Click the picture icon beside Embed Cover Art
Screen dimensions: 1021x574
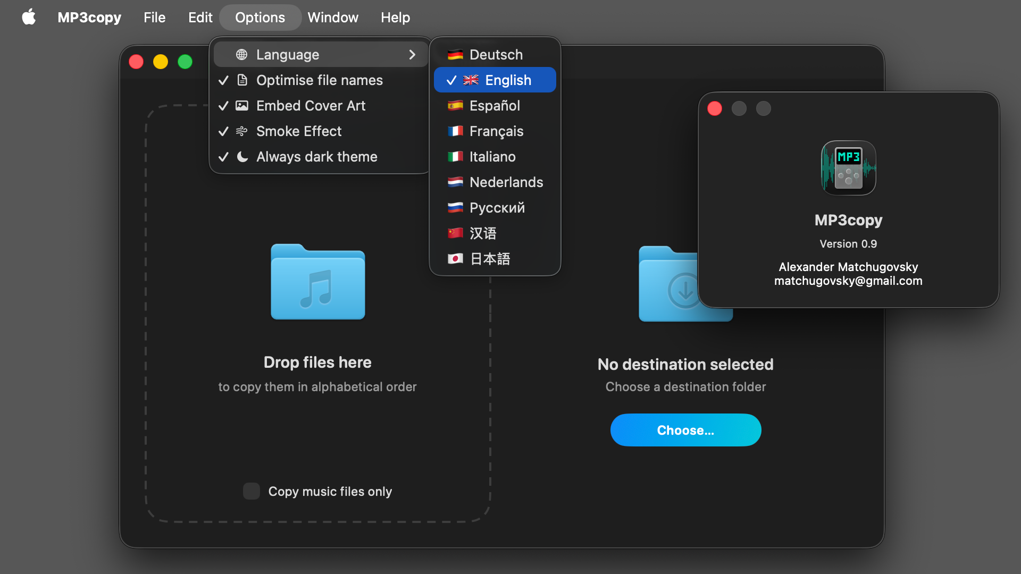pyautogui.click(x=242, y=106)
